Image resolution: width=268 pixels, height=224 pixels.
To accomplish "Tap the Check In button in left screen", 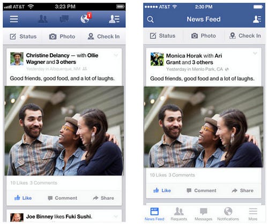I will (103, 37).
